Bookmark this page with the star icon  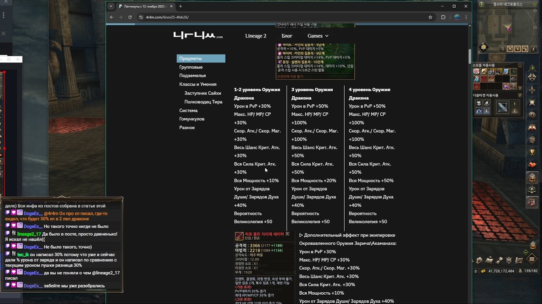[x=430, y=17]
